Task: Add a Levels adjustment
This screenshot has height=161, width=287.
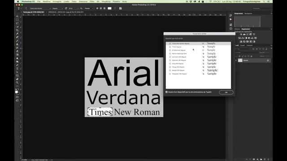Action: pos(244,34)
